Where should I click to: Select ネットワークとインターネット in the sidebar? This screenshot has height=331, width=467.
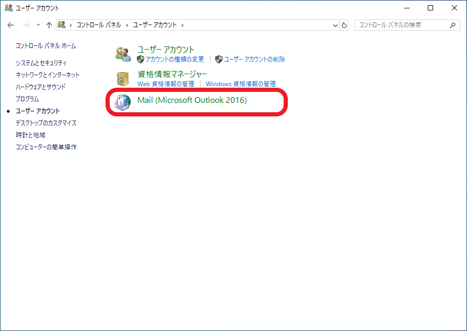click(x=48, y=75)
